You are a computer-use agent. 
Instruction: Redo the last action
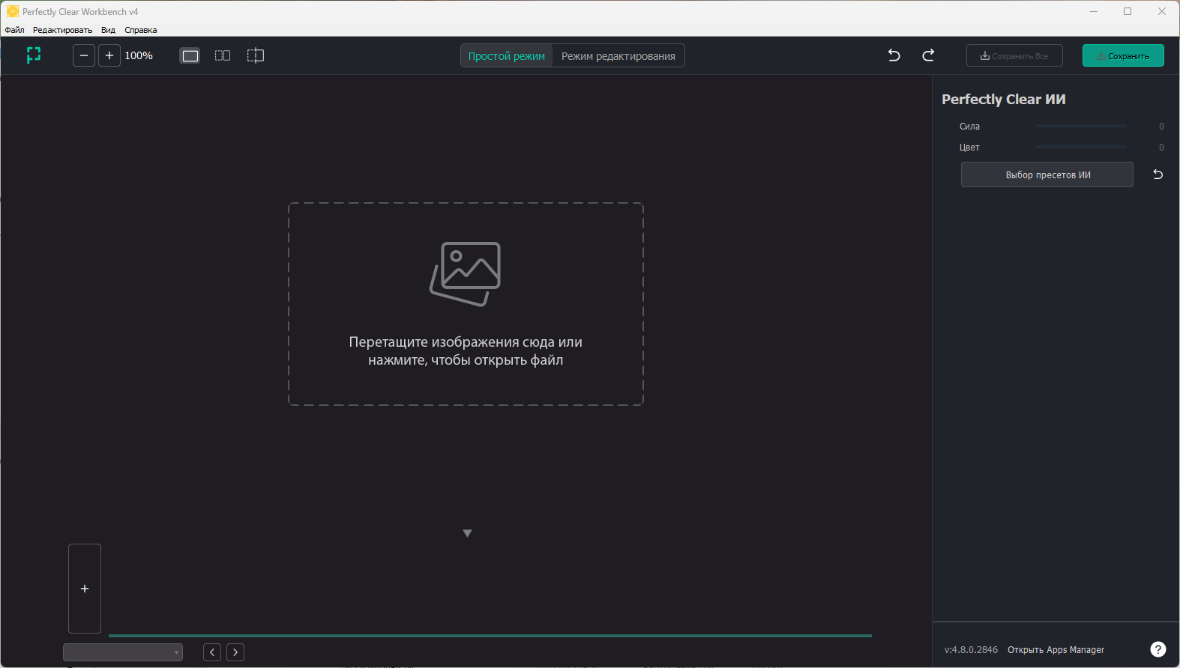[x=928, y=55]
